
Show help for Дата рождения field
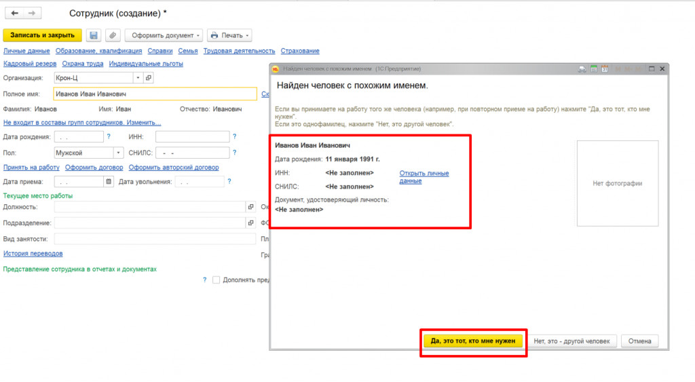pyautogui.click(x=109, y=136)
